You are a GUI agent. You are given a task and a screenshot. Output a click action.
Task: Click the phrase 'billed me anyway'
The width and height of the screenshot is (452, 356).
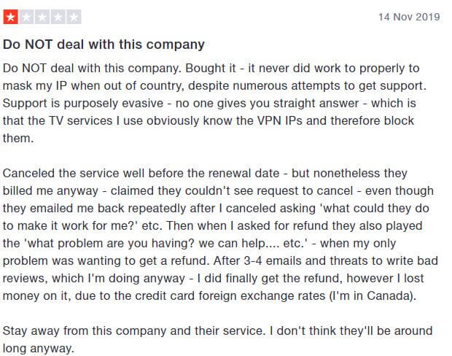coord(50,191)
